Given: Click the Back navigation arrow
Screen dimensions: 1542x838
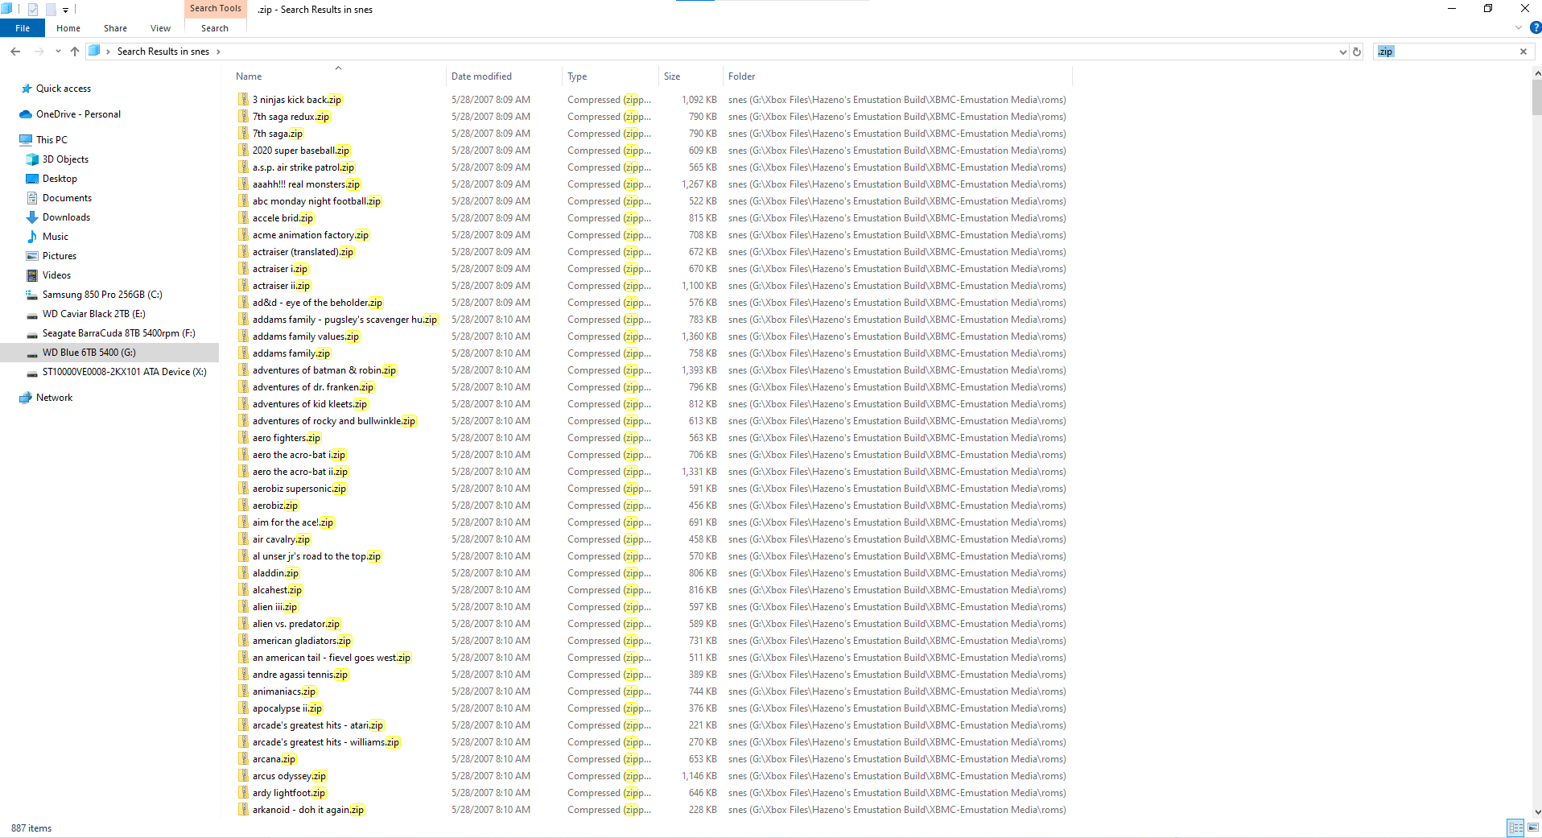Looking at the screenshot, I should 15,52.
